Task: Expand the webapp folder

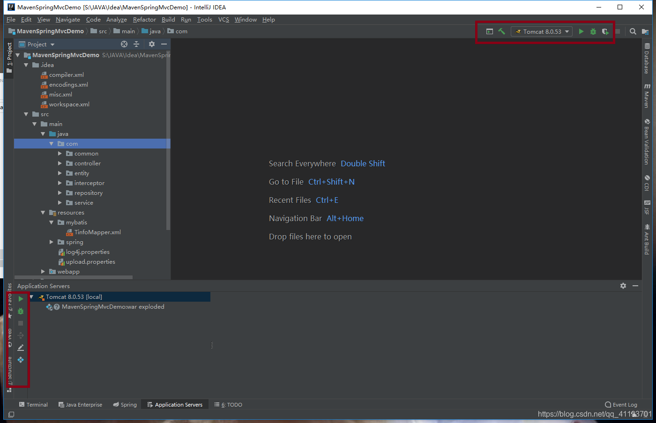Action: (43, 272)
